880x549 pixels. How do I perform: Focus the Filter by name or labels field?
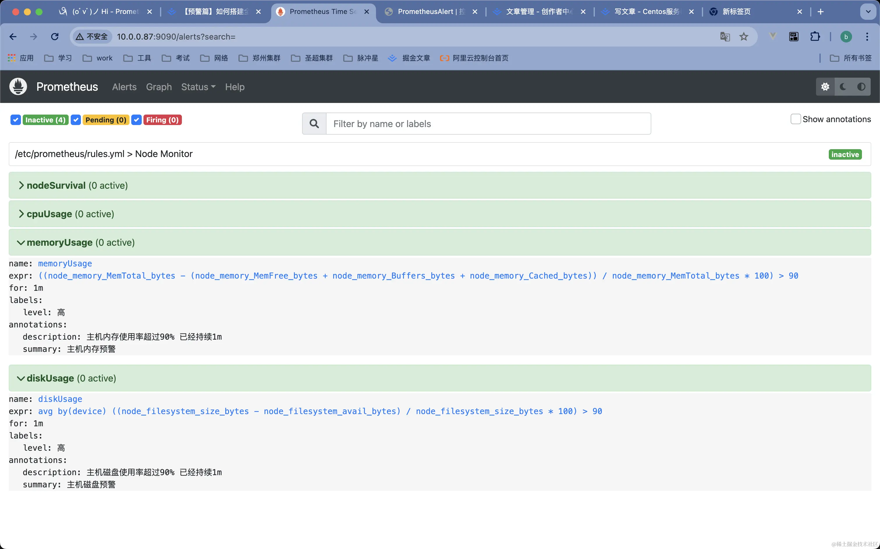[488, 124]
